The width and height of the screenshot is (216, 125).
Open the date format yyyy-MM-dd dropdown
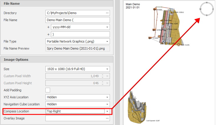(x=107, y=27)
